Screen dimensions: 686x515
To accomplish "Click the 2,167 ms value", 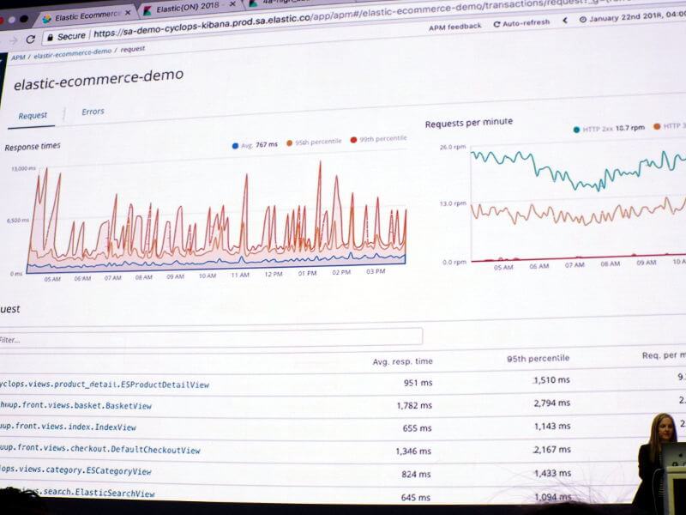I will coord(552,450).
